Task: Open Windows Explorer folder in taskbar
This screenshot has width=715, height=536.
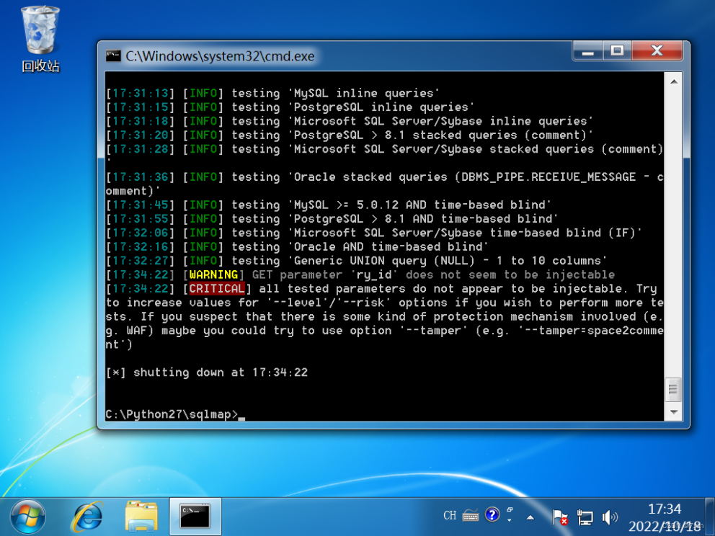Action: [141, 517]
